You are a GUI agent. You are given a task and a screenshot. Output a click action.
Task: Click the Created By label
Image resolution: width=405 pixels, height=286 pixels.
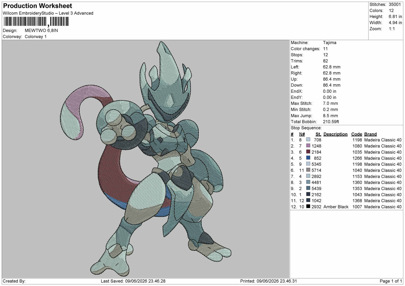(x=14, y=281)
